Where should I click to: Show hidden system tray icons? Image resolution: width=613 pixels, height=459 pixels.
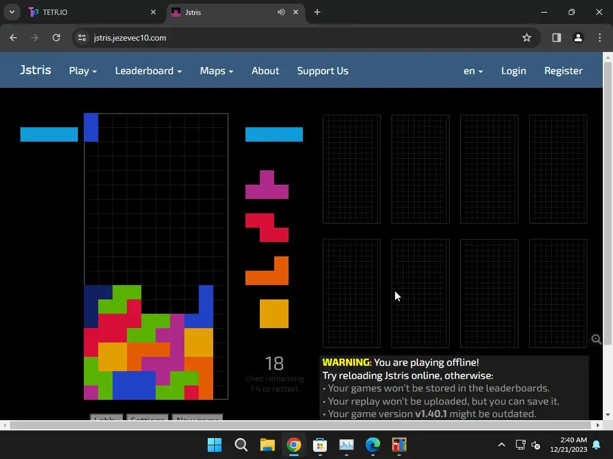[x=502, y=445]
